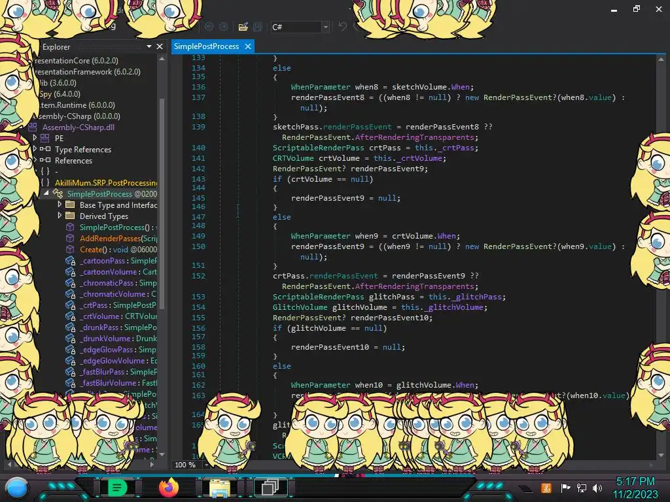Image resolution: width=670 pixels, height=502 pixels.
Task: Click CRTVolume type on line 141
Action: click(293, 158)
